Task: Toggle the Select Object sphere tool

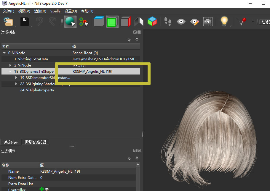Action: point(70,22)
